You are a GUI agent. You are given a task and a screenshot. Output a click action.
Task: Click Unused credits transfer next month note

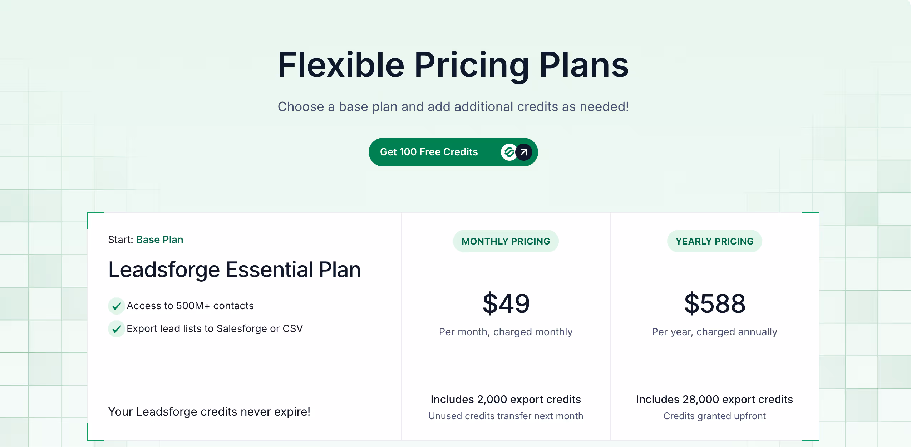pos(506,416)
